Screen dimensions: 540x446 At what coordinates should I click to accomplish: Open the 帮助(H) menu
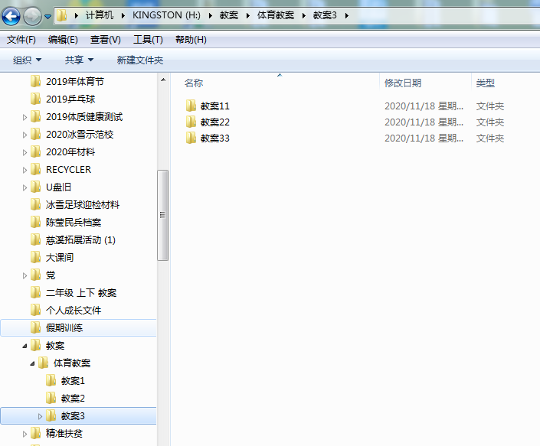(191, 40)
